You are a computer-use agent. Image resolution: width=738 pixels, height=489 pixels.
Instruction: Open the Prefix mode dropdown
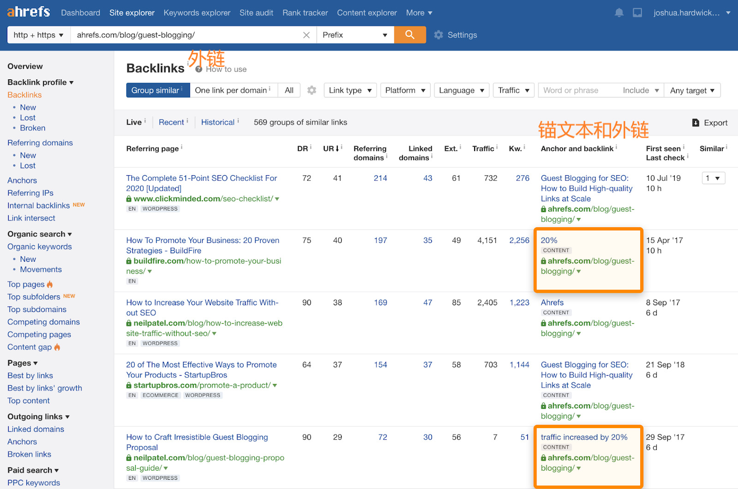pyautogui.click(x=355, y=35)
